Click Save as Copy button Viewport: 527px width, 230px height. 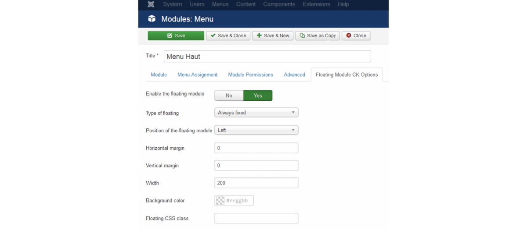pyautogui.click(x=318, y=35)
